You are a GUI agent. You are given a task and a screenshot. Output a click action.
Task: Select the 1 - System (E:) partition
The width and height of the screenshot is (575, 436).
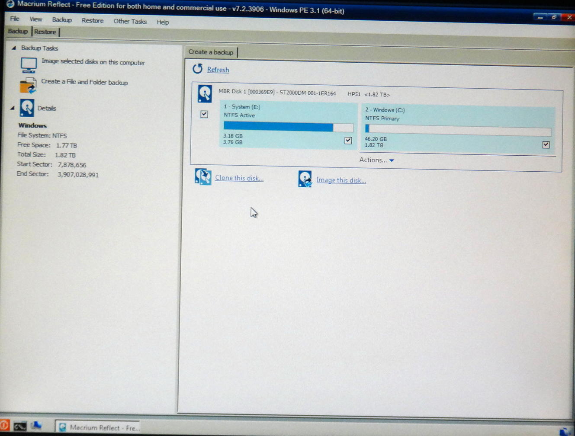[289, 125]
